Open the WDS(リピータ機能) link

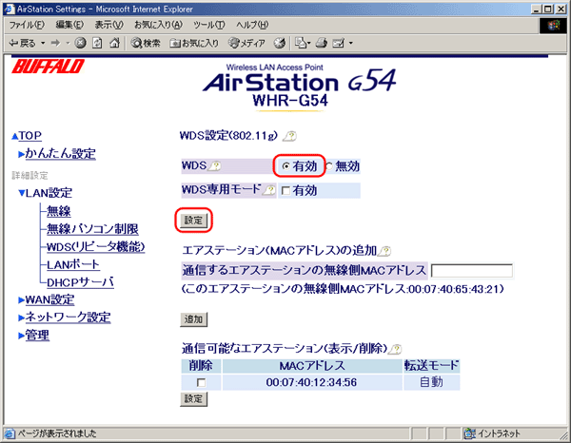coord(96,247)
